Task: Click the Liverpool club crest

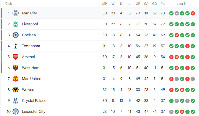Action: pos(15,24)
